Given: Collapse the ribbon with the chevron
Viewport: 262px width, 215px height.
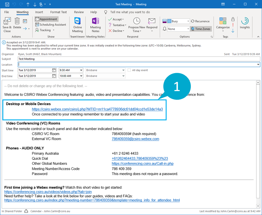Looking at the screenshot, I should (x=258, y=37).
